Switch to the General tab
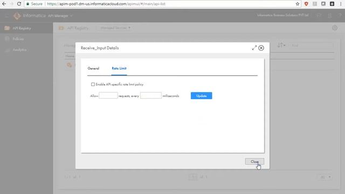The height and width of the screenshot is (194, 345). [93, 68]
